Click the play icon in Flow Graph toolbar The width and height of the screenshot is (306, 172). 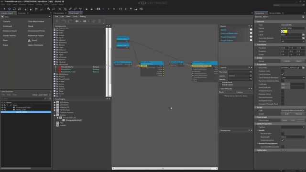57,21
